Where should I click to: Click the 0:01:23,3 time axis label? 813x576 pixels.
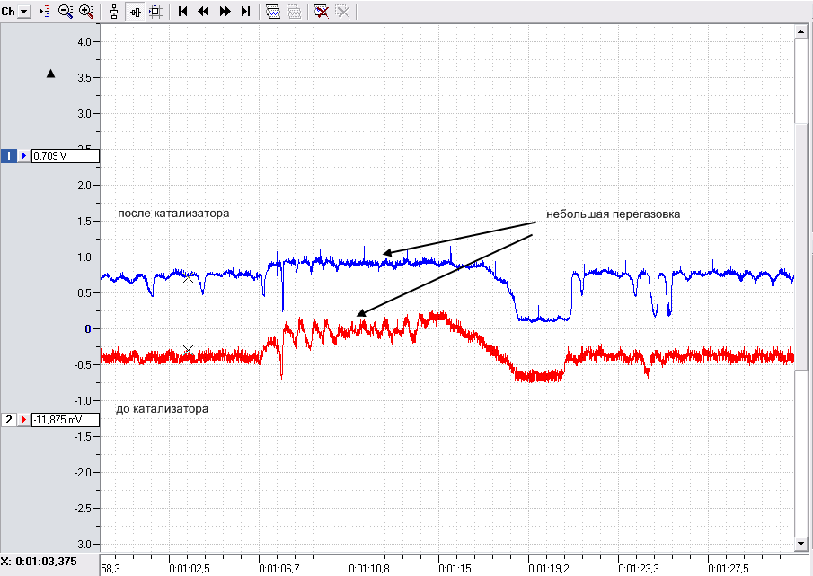click(x=638, y=569)
